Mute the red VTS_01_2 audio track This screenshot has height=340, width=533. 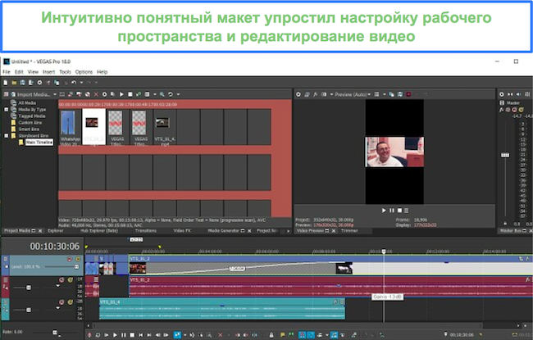[61, 280]
